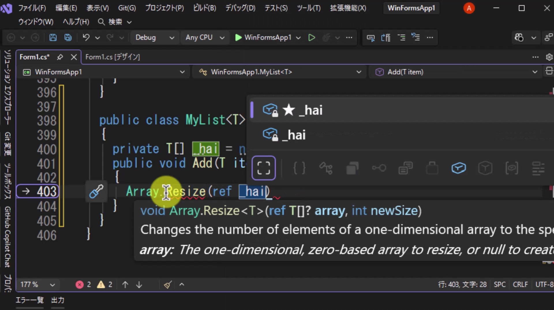The width and height of the screenshot is (554, 310).
Task: Click the Save All toolbar icon
Action: tap(68, 37)
